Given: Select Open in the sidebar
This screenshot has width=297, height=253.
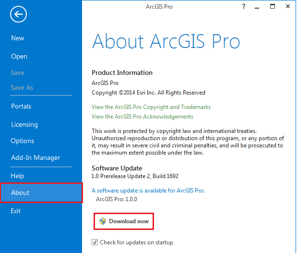Looking at the screenshot, I should tap(19, 56).
